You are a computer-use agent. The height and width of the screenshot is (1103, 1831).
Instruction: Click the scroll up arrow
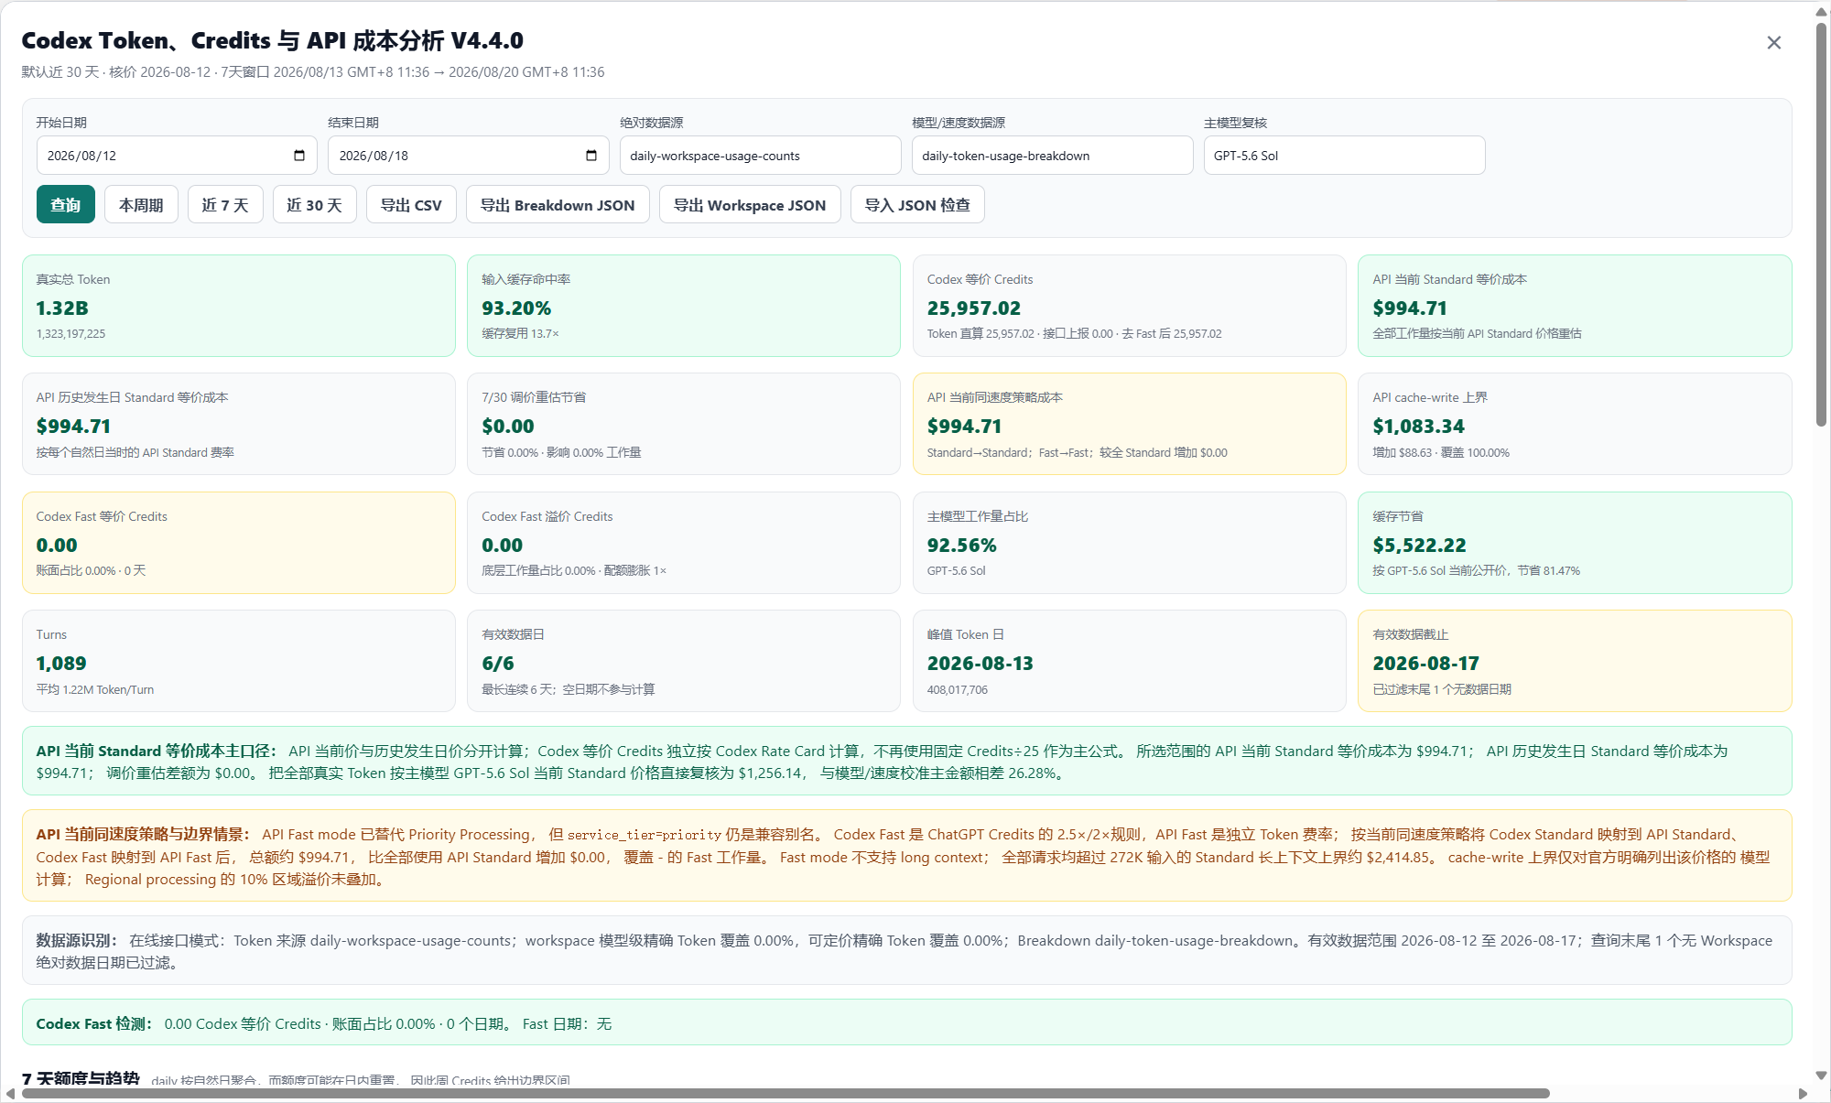1822,12
